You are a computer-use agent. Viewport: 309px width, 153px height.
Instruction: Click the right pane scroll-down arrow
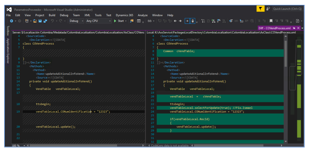(286, 141)
